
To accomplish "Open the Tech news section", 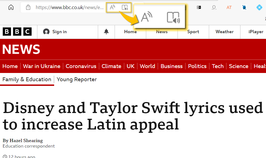I will [x=218, y=66].
